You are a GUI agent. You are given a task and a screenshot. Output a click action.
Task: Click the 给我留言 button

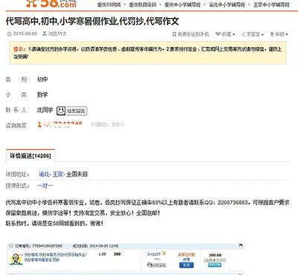click(76, 111)
